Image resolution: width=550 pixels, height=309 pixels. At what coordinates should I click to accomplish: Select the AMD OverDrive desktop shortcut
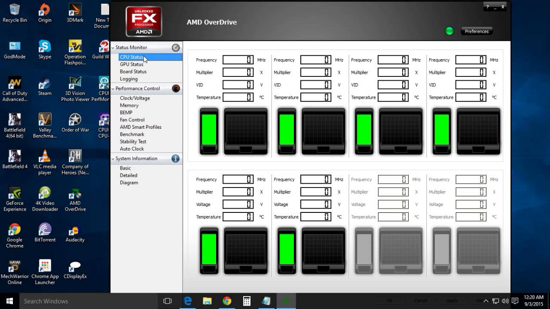(75, 199)
